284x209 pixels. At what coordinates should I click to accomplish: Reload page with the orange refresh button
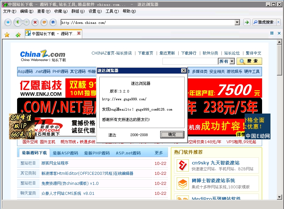pos(44,22)
